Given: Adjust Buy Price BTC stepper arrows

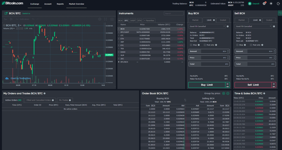Looking at the screenshot, I should [x=228, y=58].
